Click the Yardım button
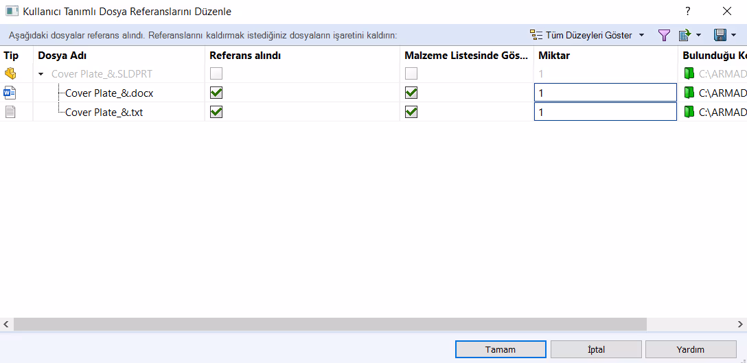 point(690,349)
